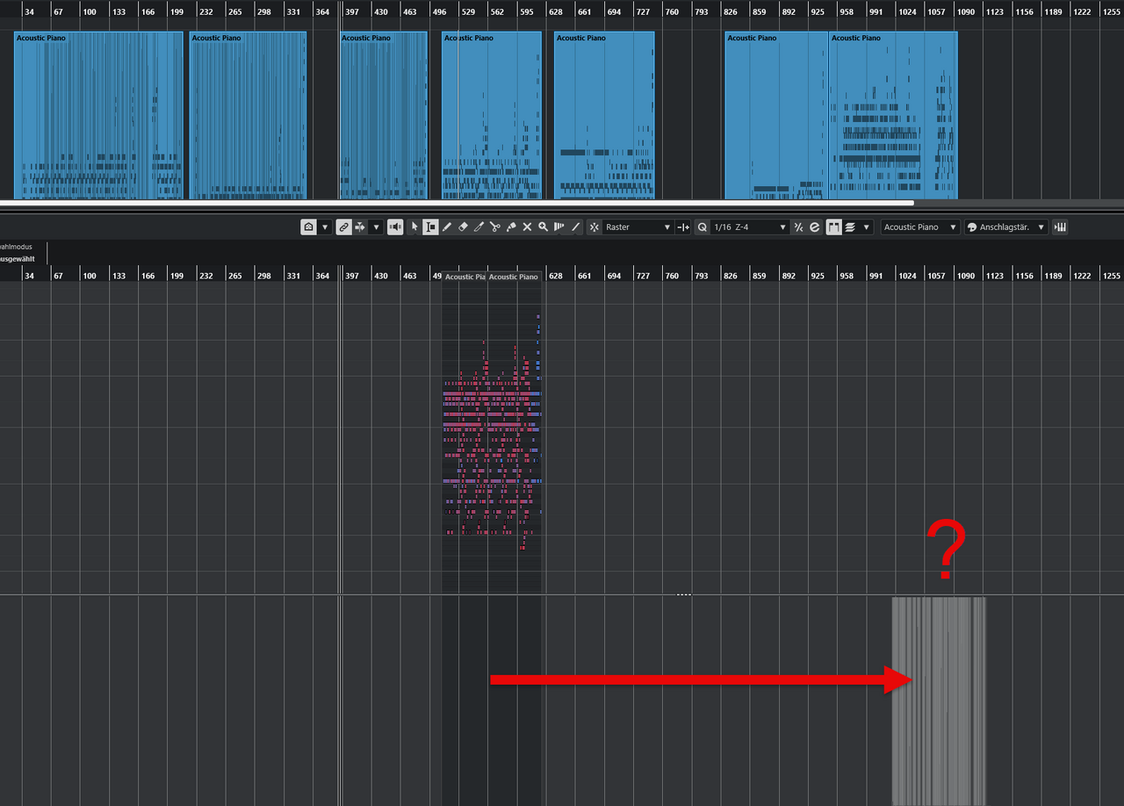This screenshot has width=1124, height=806.
Task: Toggle Snap on/off icon
Action: click(594, 227)
